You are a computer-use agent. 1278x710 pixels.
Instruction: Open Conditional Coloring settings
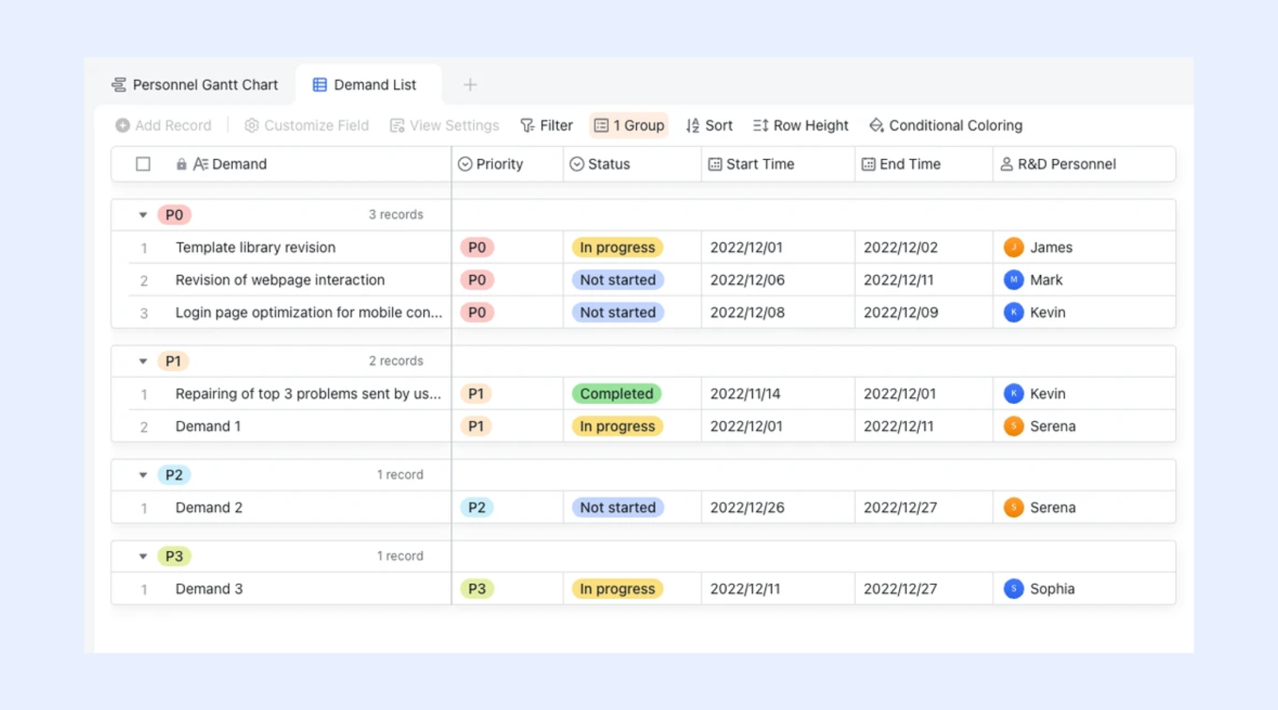coord(945,125)
